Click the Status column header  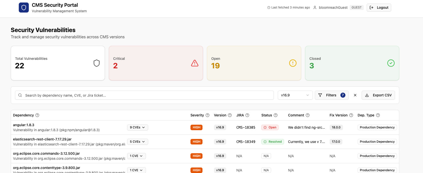click(267, 115)
